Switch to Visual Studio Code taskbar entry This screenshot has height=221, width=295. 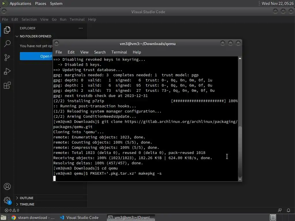pyautogui.click(x=79, y=218)
